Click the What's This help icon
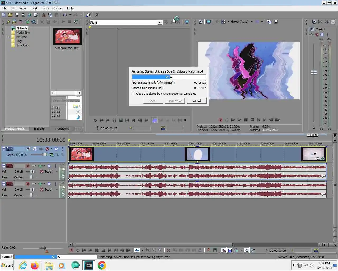338x271 pixels. (97, 15)
